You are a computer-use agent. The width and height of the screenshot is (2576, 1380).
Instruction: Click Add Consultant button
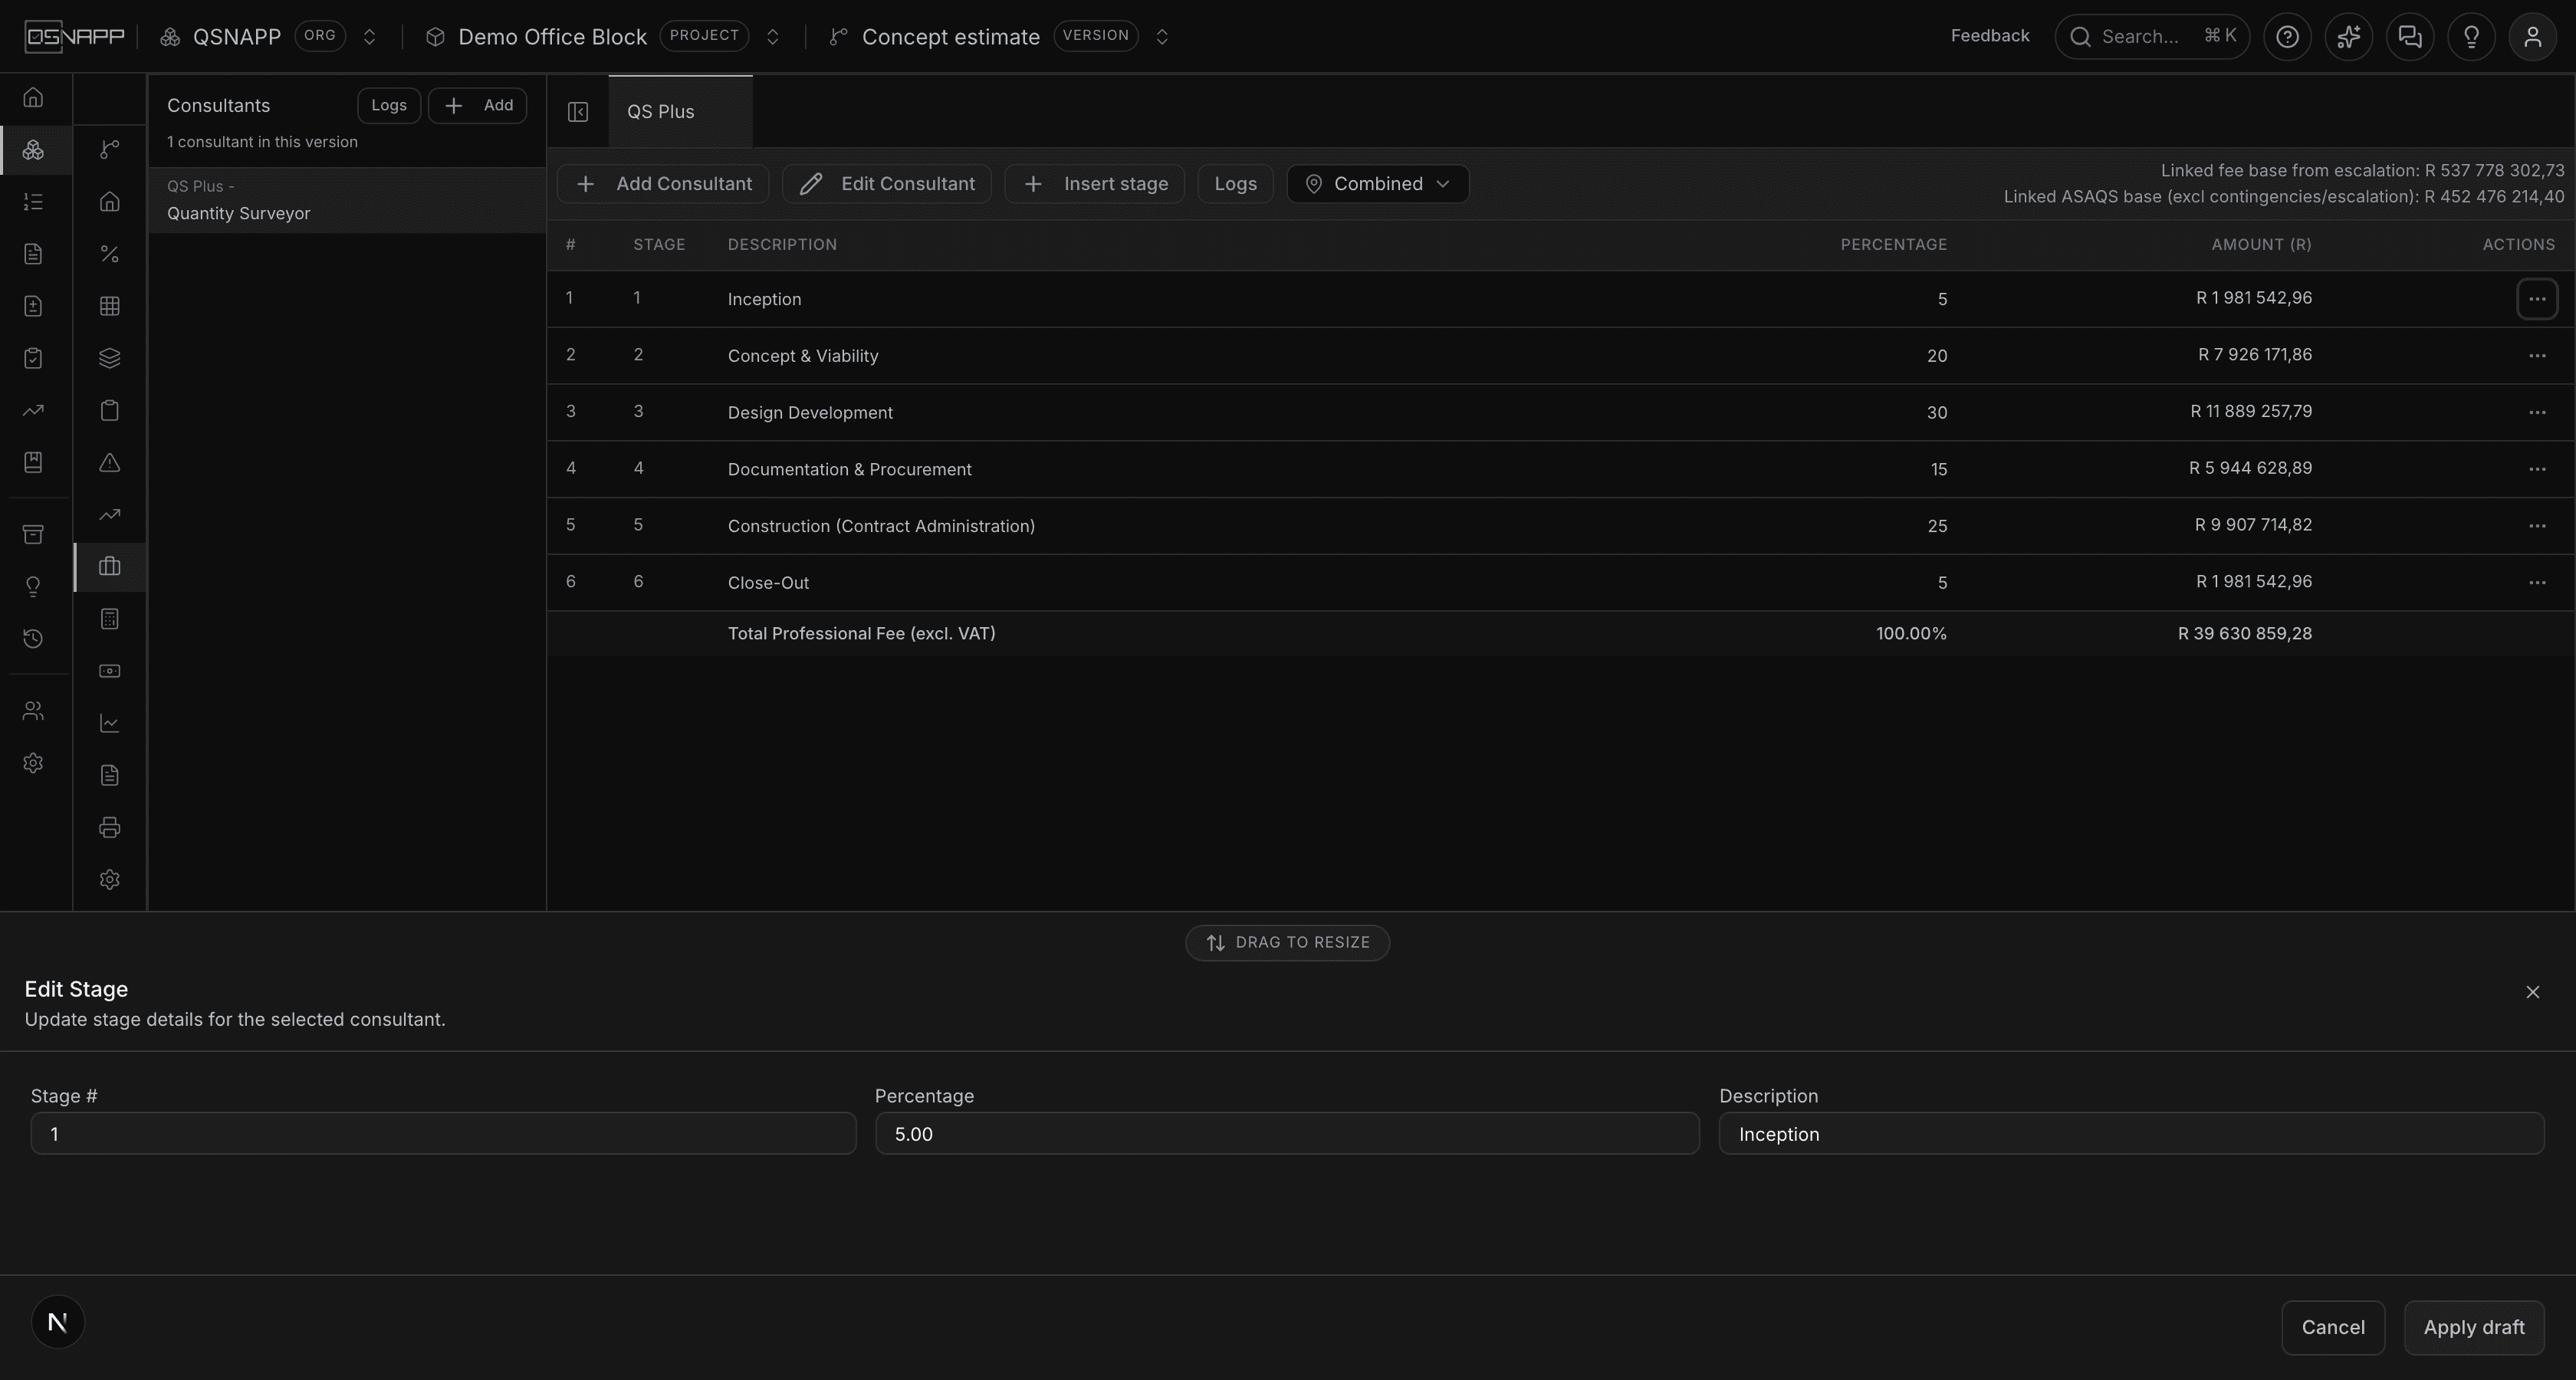pyautogui.click(x=663, y=184)
